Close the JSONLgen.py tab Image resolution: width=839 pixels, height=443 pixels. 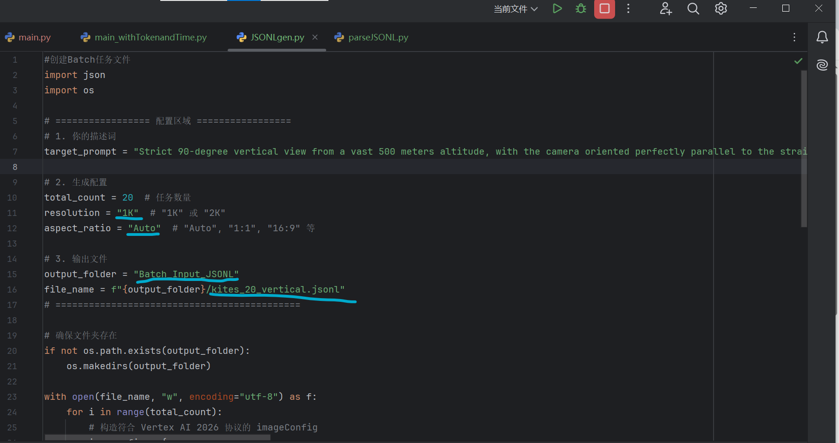click(315, 37)
